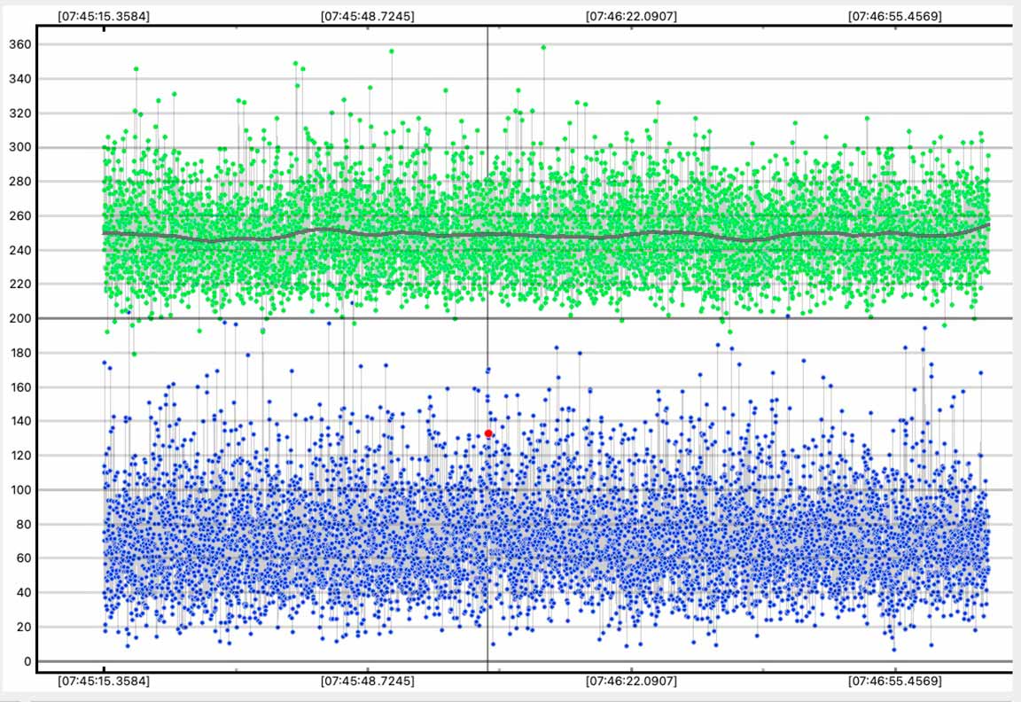1021x702 pixels.
Task: Click the bottom 07:46:55.4569 axis label
Action: tap(894, 682)
